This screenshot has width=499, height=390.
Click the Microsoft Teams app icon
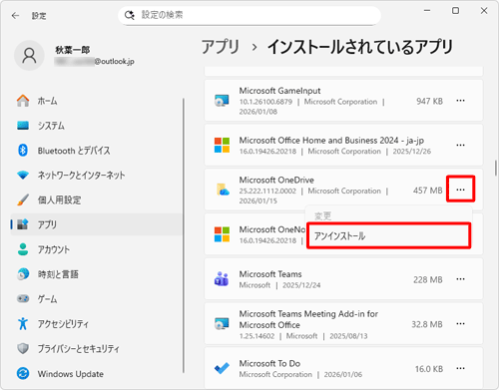222,279
